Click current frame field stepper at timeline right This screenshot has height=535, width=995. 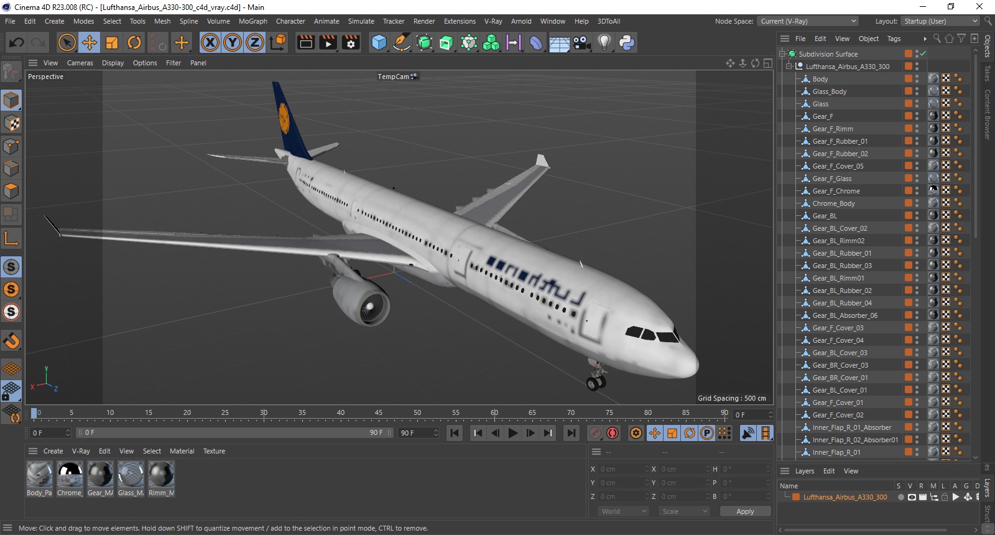[x=771, y=415]
